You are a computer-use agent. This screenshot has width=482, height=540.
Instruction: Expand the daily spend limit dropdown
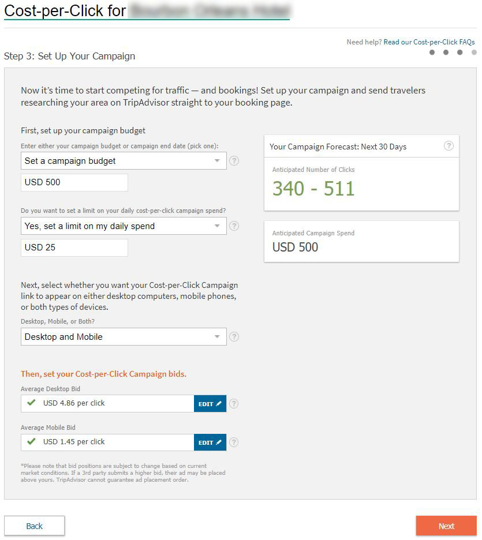pos(124,226)
